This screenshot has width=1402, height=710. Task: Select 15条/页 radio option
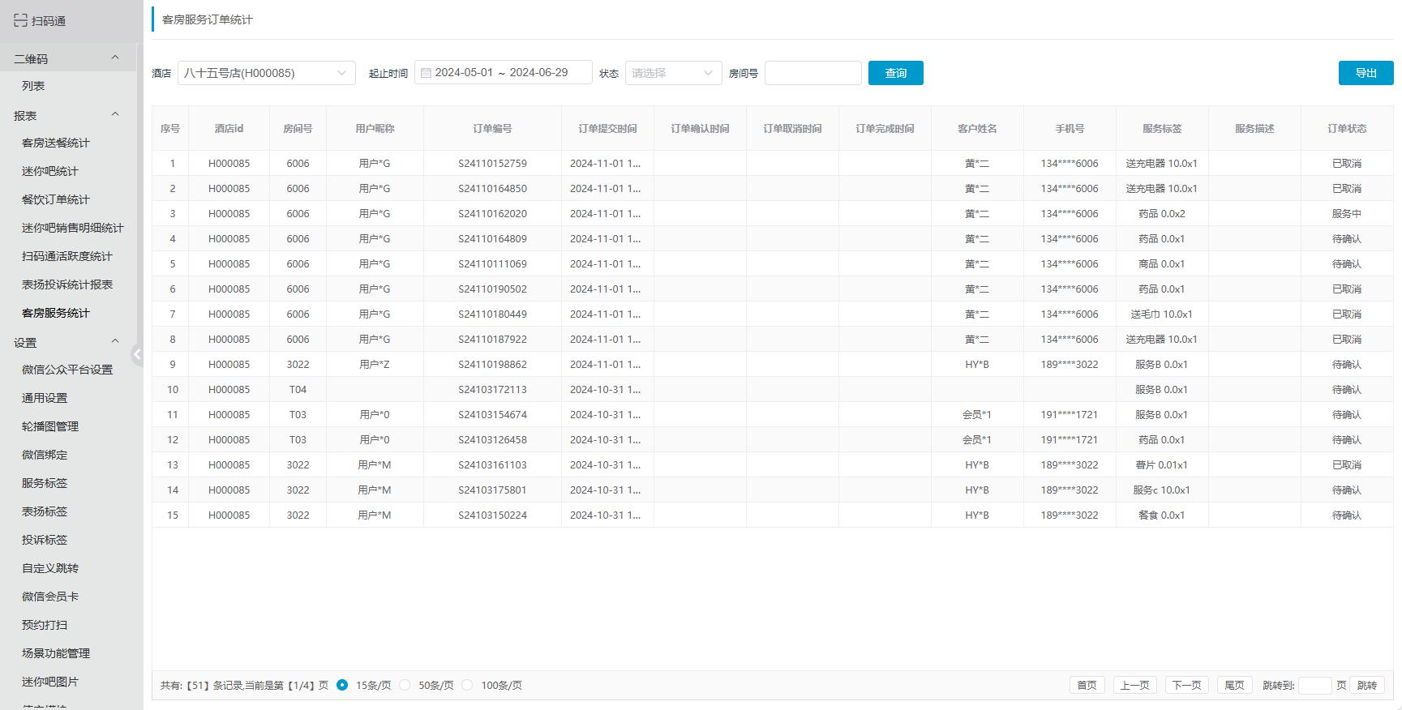point(342,685)
